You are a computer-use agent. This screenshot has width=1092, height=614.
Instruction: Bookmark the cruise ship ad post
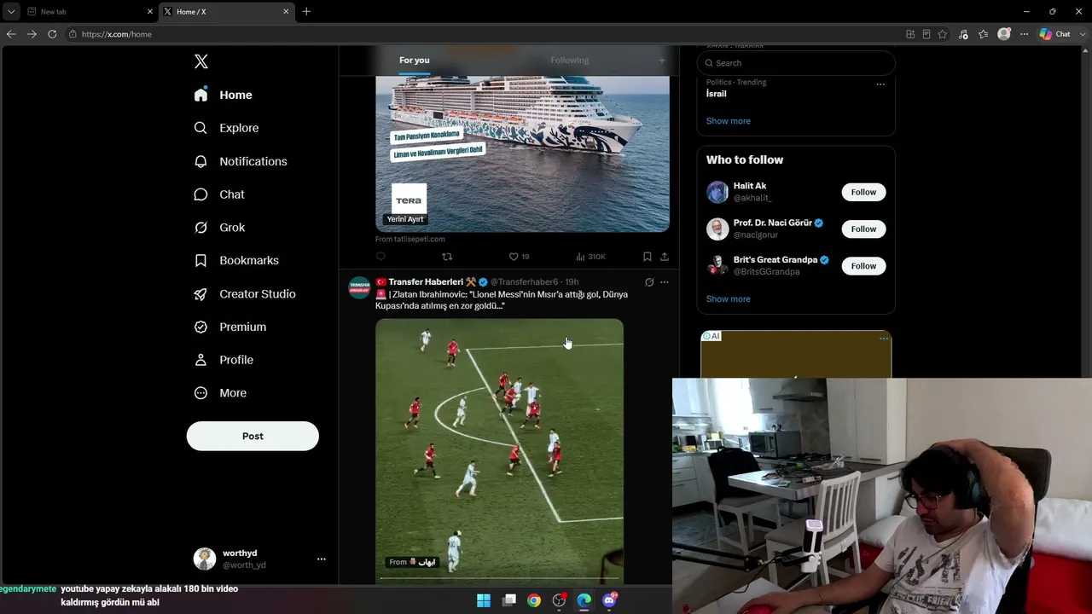click(x=648, y=257)
